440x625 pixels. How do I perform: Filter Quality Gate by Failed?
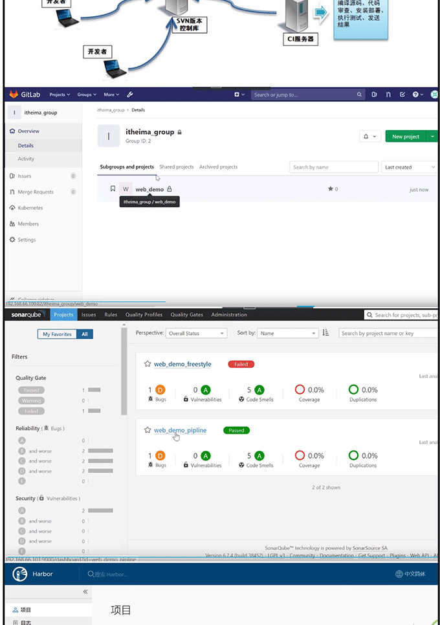31,411
